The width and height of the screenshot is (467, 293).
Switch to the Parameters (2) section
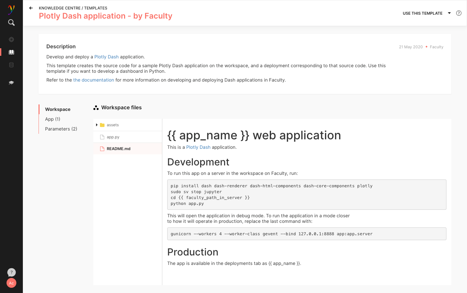coord(61,129)
